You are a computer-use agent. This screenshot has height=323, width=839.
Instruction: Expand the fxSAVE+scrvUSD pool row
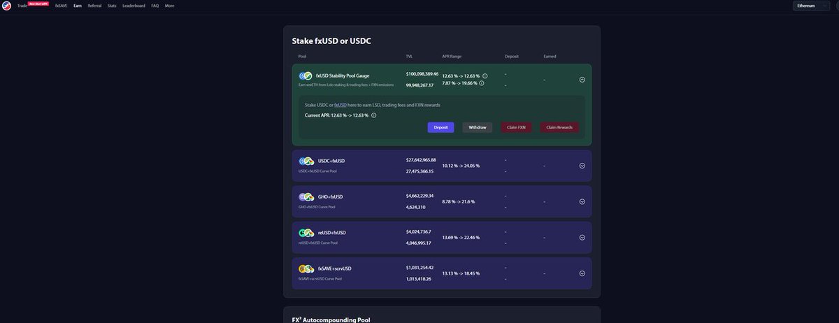click(x=582, y=273)
